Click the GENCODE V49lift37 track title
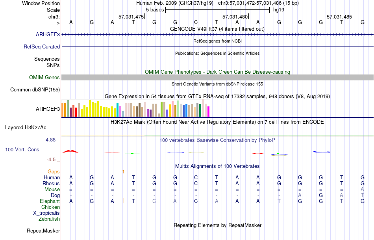 tap(217, 29)
